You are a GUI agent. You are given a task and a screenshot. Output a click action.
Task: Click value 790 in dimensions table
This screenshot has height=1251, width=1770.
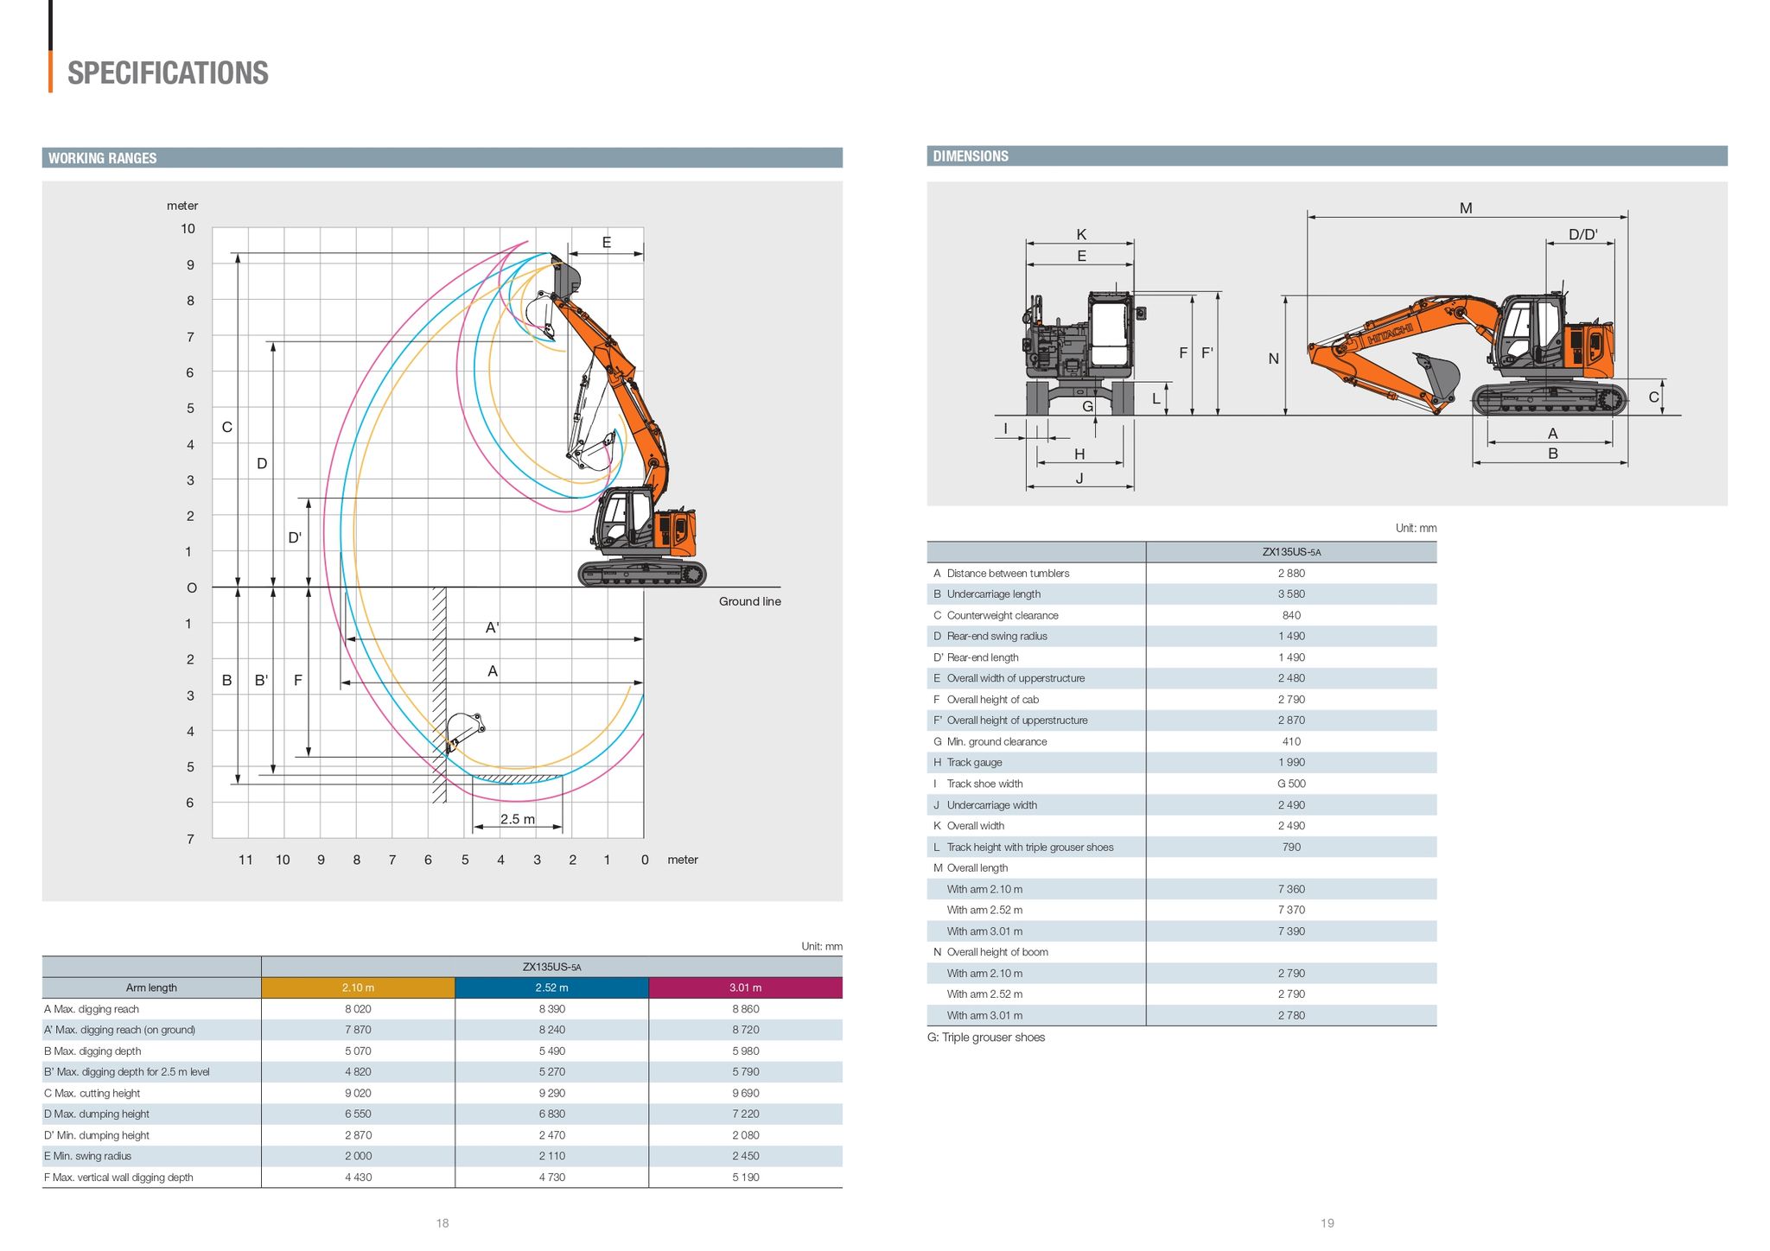pos(1291,848)
